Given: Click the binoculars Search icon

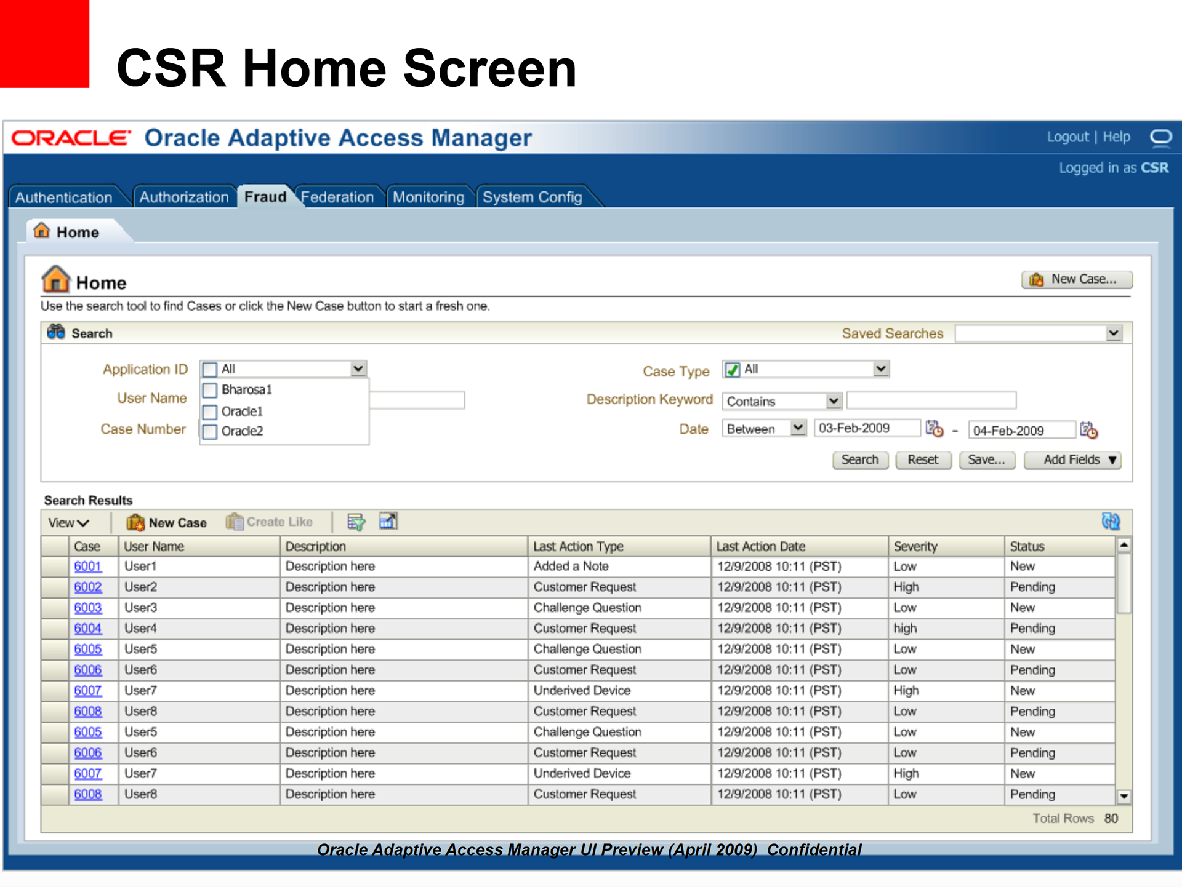Looking at the screenshot, I should tap(56, 332).
